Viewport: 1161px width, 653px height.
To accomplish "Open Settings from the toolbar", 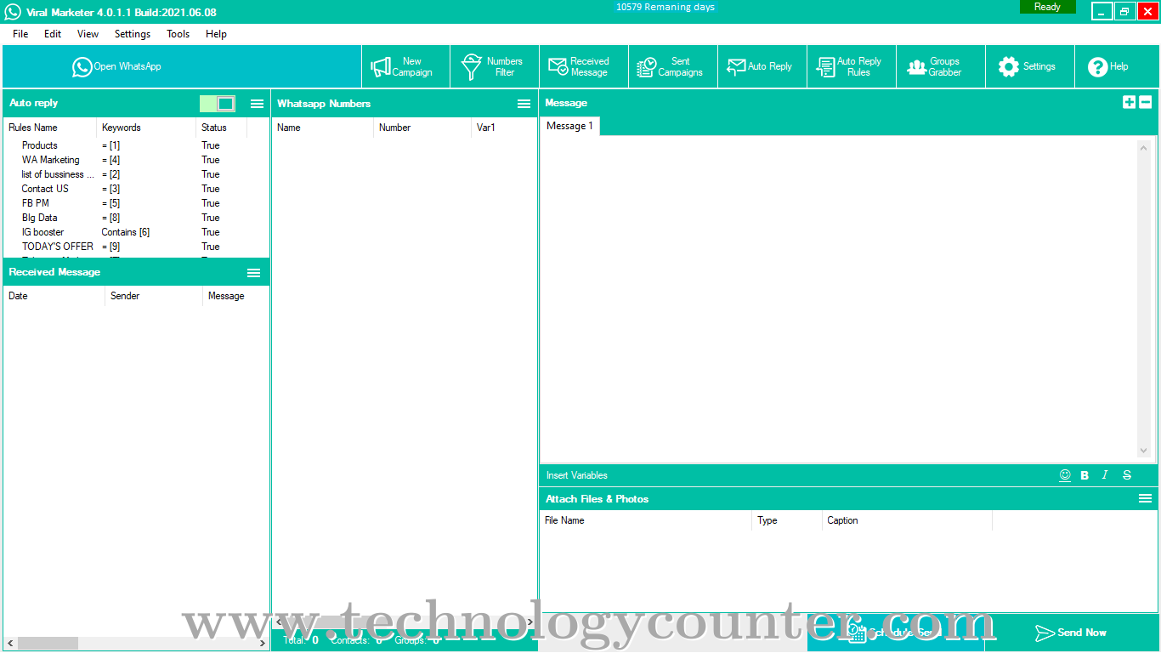I will (1030, 66).
